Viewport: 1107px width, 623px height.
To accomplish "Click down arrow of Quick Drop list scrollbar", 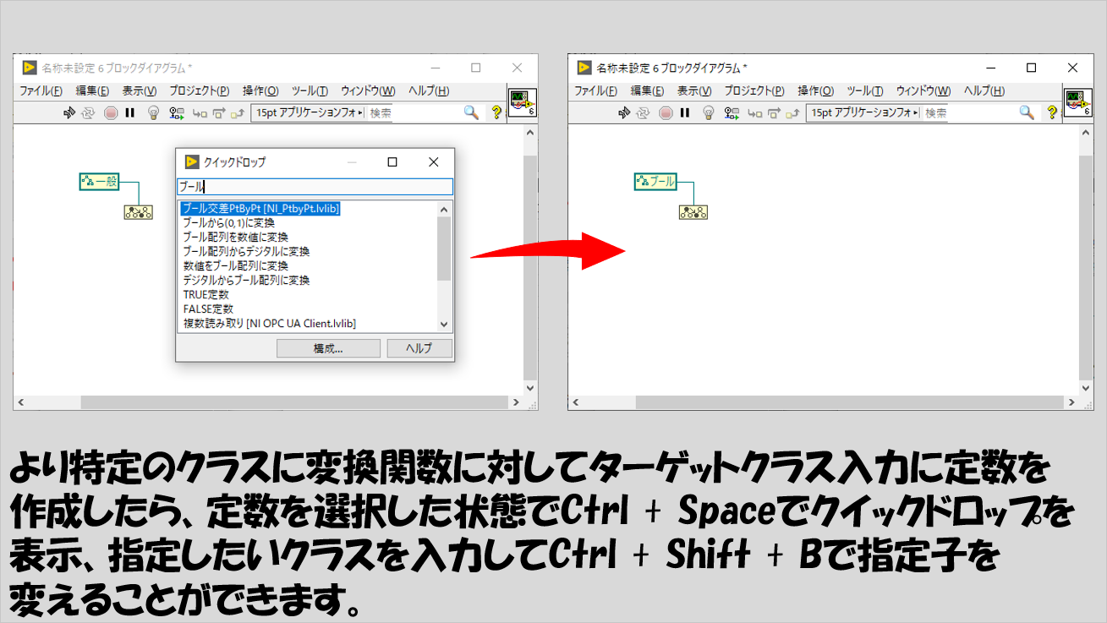I will coord(444,325).
